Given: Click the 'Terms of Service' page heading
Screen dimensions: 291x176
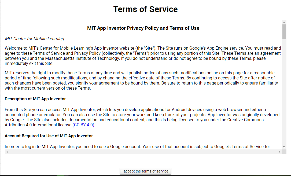Looking at the screenshot, I should [x=145, y=9].
